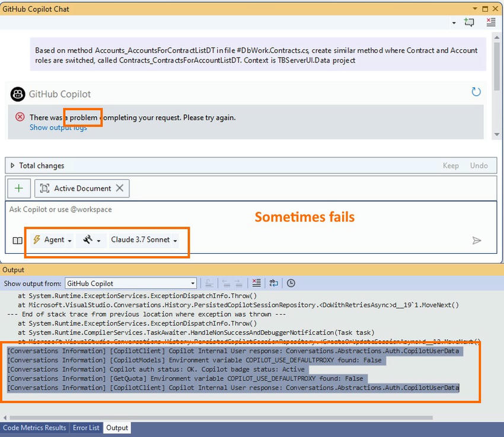Expand the Total changes section
504x437 pixels.
12,165
